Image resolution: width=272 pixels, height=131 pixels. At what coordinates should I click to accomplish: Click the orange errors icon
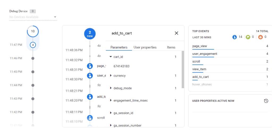click(260, 37)
